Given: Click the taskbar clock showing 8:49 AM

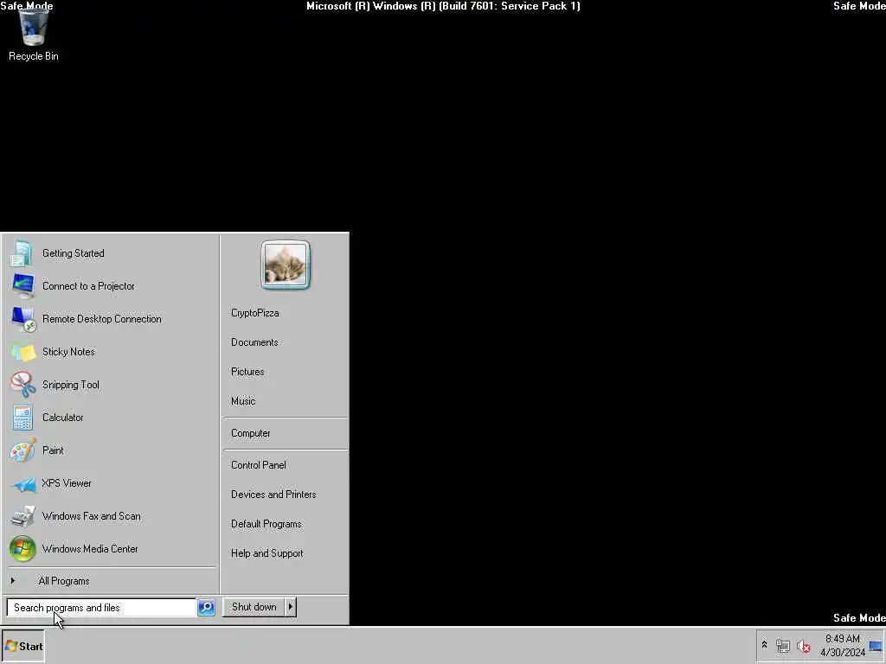Looking at the screenshot, I should click(843, 645).
